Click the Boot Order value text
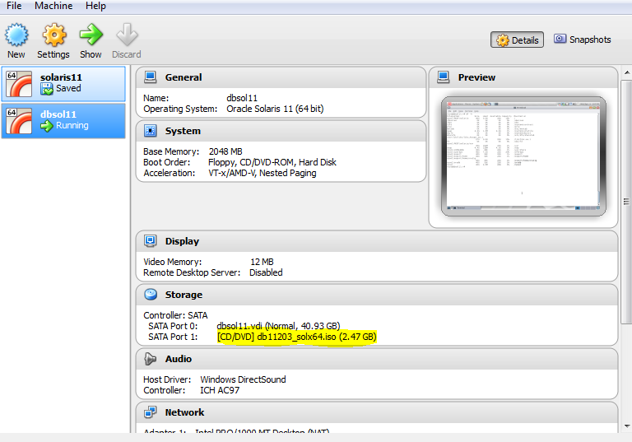This screenshot has width=632, height=442. point(272,162)
